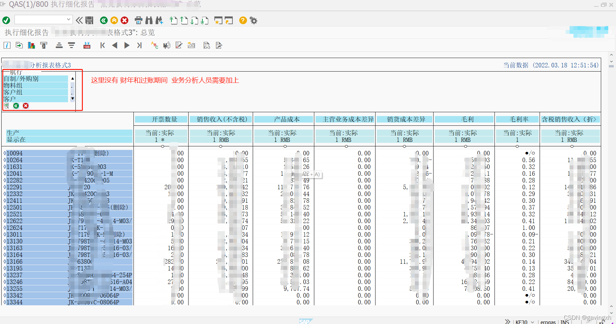616x324 pixels.
Task: Collapse the command field with double-chevron
Action: click(x=79, y=20)
